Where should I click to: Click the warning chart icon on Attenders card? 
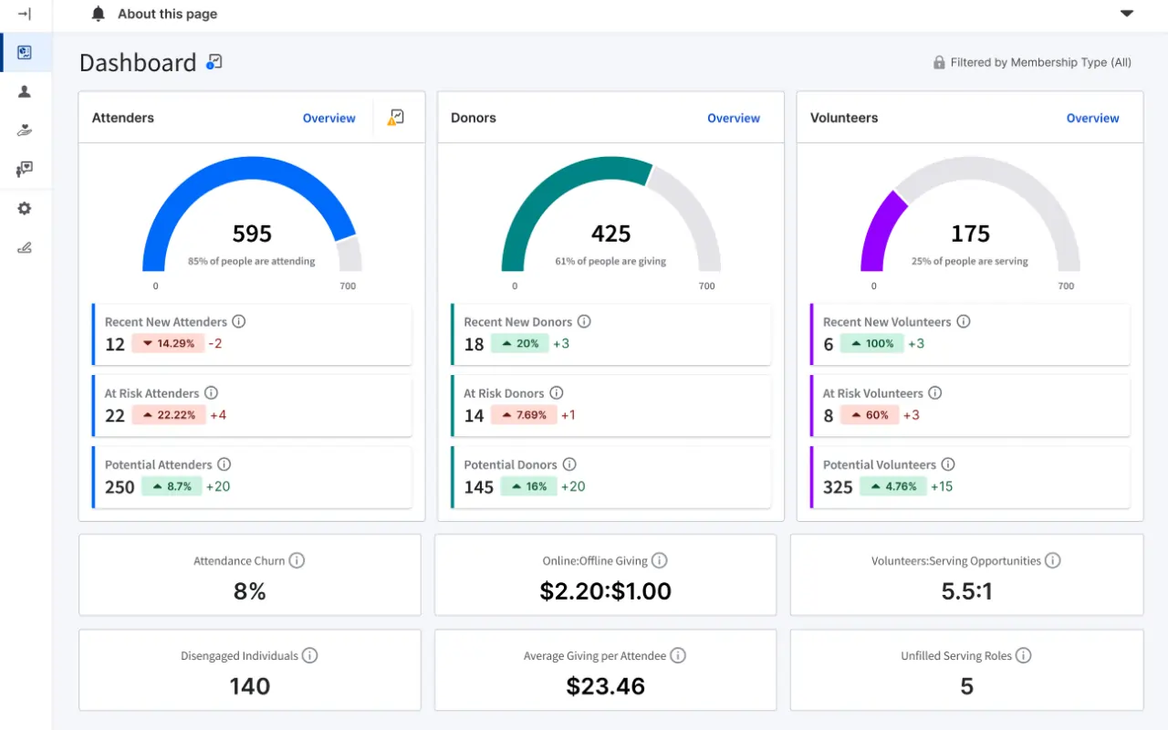[x=395, y=117]
